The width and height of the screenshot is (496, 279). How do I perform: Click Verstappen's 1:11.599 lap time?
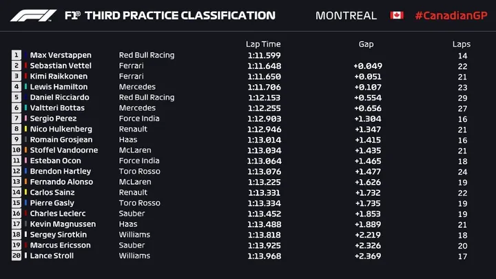(264, 55)
